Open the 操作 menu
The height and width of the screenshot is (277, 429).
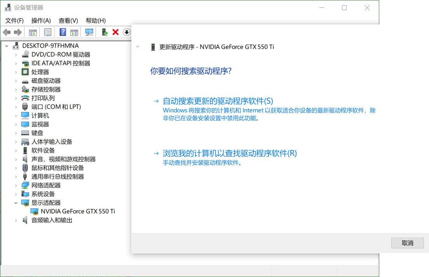click(41, 21)
